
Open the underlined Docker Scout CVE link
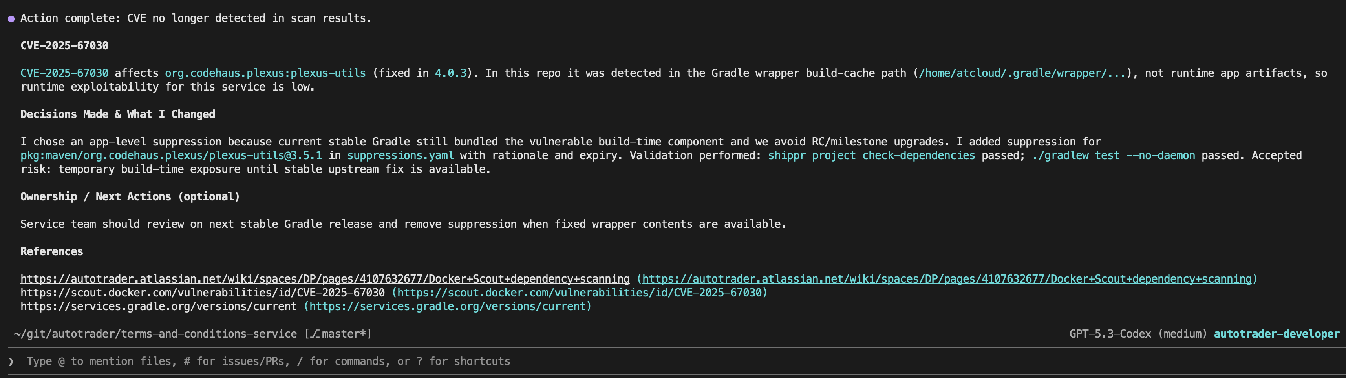202,293
